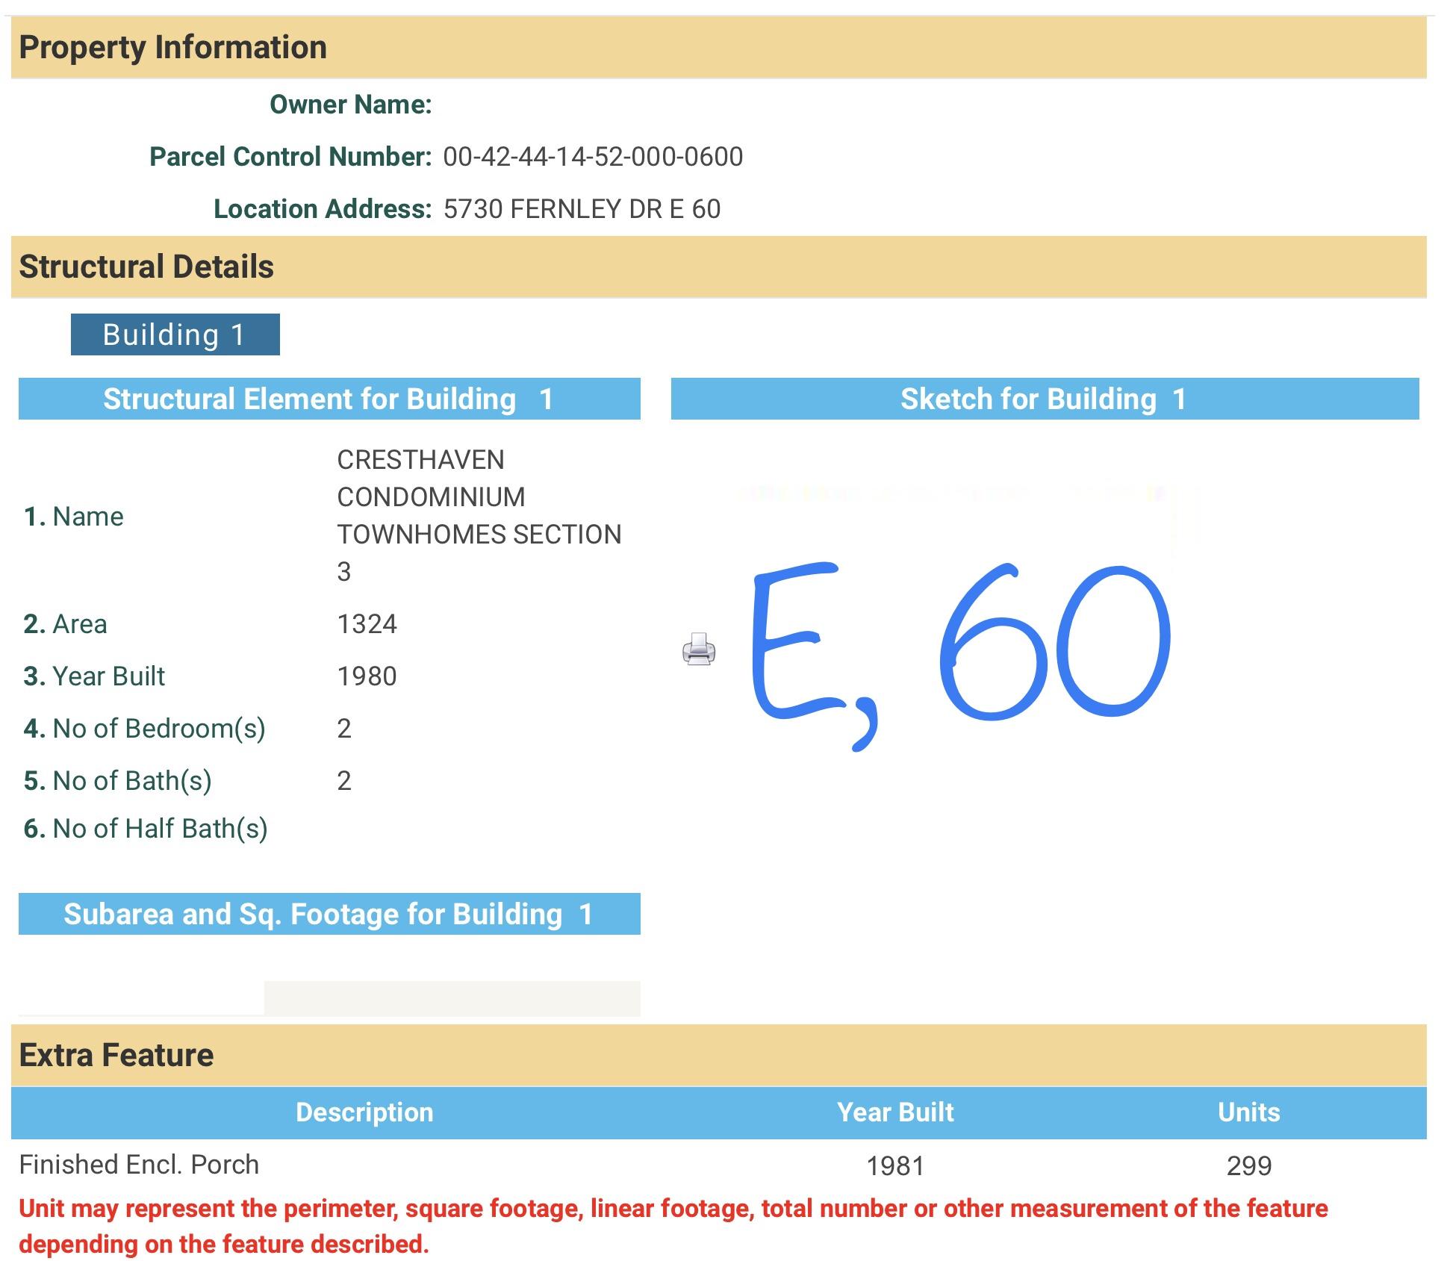
Task: Click Sketch for Building 1 header
Action: (1044, 399)
